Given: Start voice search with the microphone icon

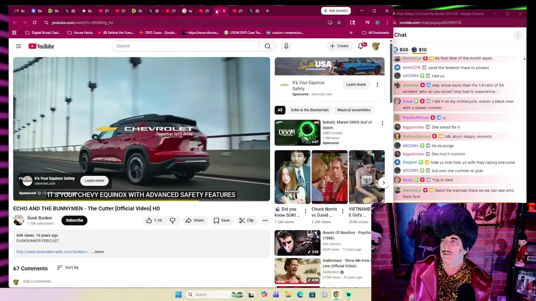Looking at the screenshot, I should click(x=286, y=46).
